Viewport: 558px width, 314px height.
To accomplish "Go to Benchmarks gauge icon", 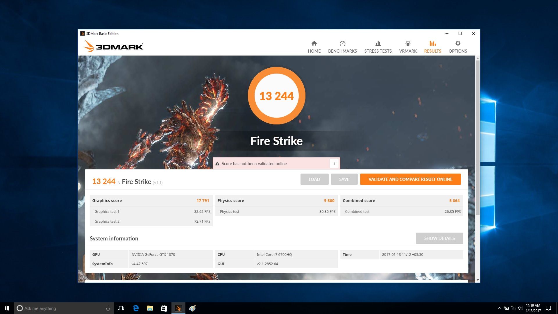I will (x=342, y=43).
